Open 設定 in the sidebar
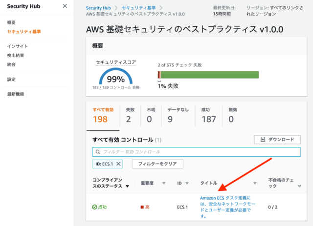 coord(11,79)
